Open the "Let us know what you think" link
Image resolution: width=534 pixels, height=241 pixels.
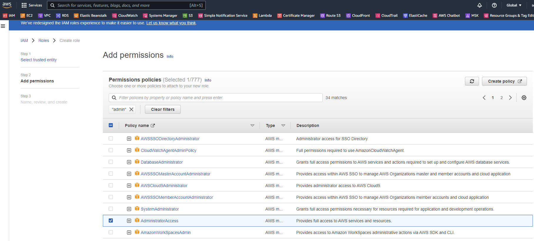(171, 23)
